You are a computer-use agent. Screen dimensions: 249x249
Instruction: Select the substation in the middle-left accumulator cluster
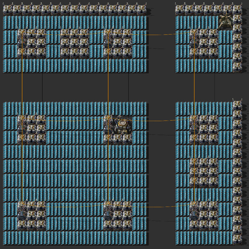tap(22, 128)
